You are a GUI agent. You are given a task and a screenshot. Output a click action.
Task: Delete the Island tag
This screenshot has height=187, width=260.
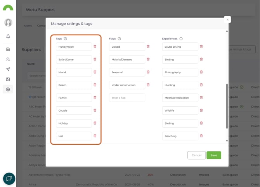click(95, 72)
